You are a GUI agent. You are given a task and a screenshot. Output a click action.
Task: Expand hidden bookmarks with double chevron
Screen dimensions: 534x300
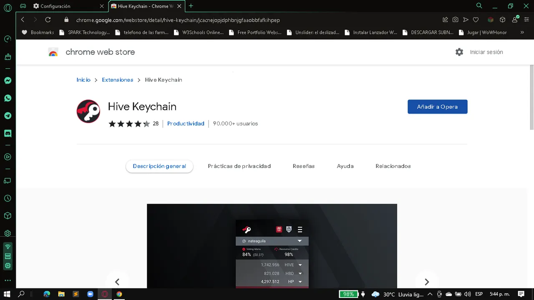tap(522, 32)
